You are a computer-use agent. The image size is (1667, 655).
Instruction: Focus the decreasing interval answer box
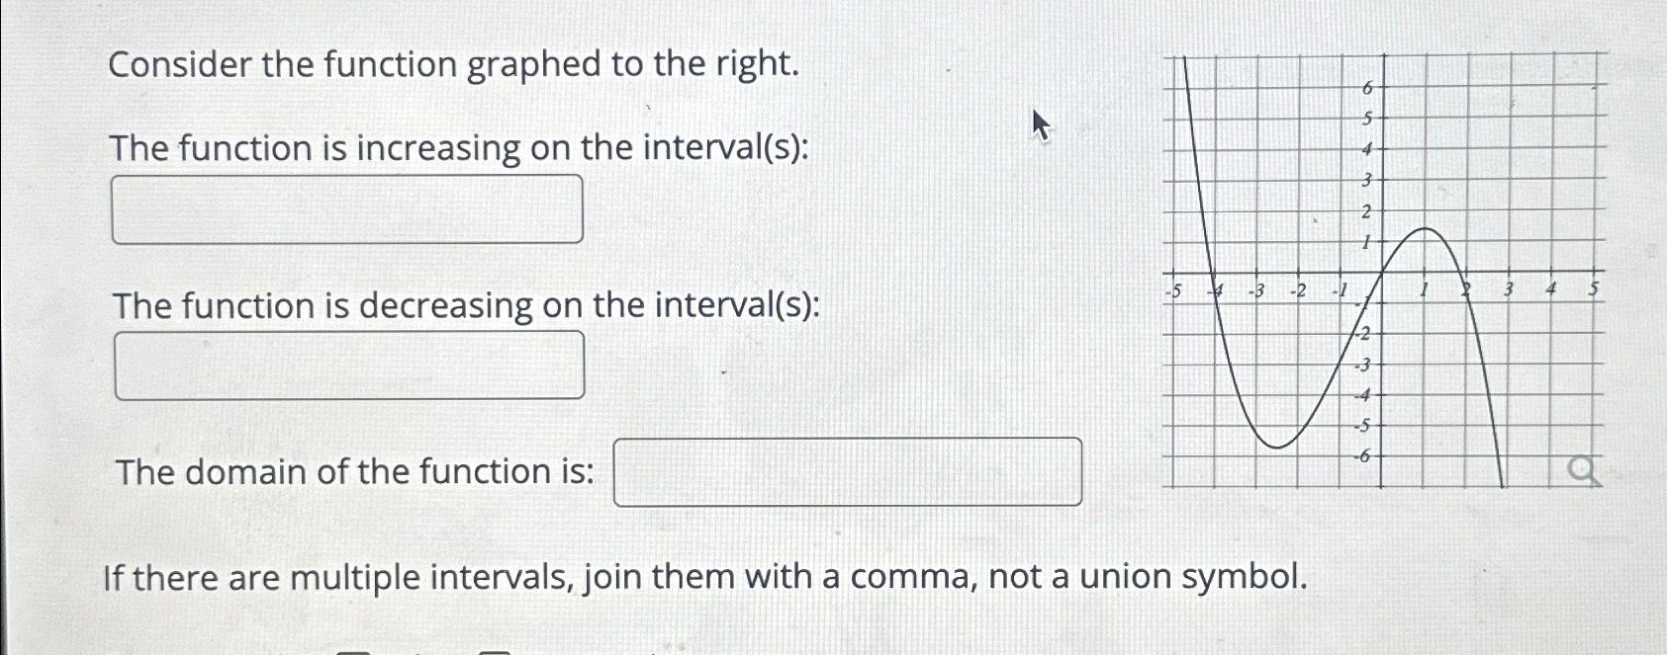tap(349, 366)
